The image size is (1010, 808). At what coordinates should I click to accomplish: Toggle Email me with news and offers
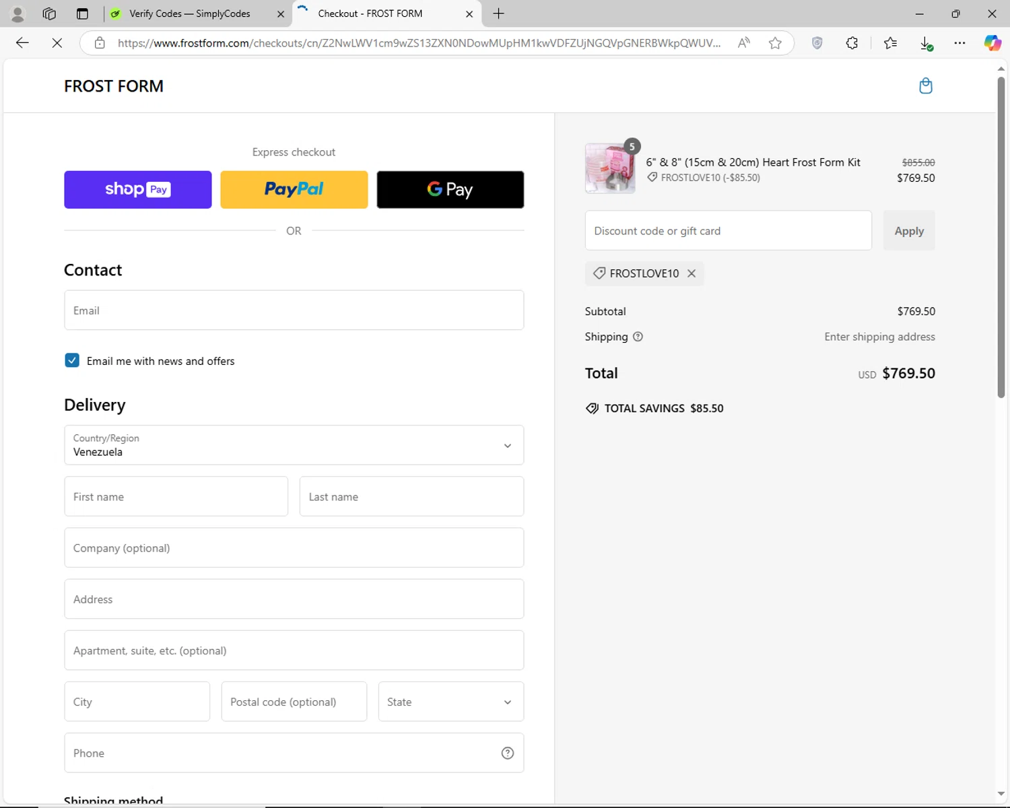[72, 360]
